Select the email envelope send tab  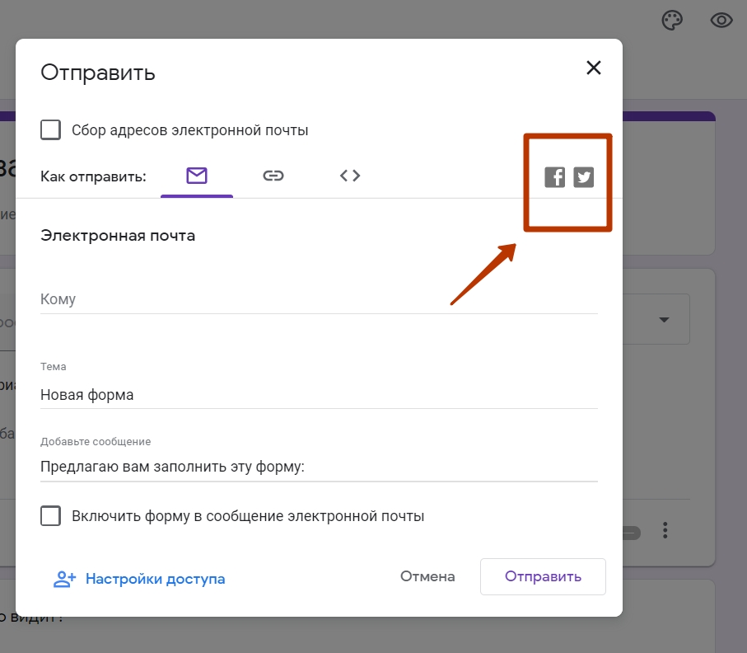click(197, 176)
